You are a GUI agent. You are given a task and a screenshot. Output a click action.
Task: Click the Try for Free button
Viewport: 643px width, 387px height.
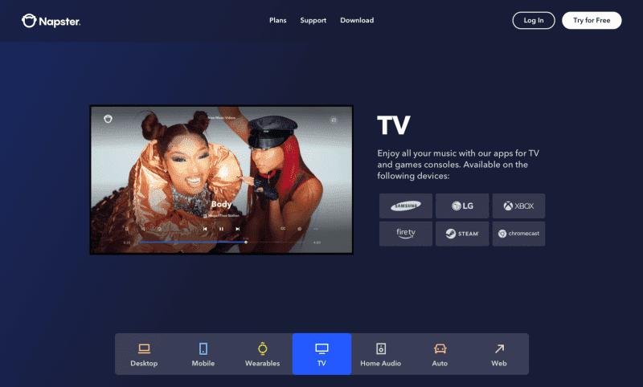(592, 21)
